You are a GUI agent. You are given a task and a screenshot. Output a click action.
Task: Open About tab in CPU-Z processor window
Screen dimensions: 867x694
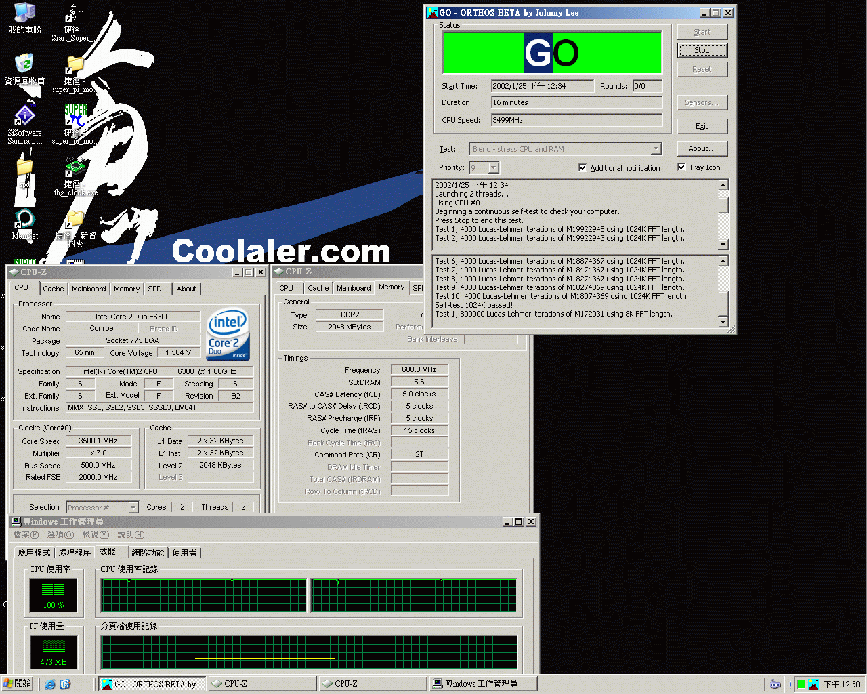(186, 289)
